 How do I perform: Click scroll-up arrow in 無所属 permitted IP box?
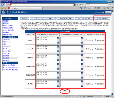[x=58, y=81]
